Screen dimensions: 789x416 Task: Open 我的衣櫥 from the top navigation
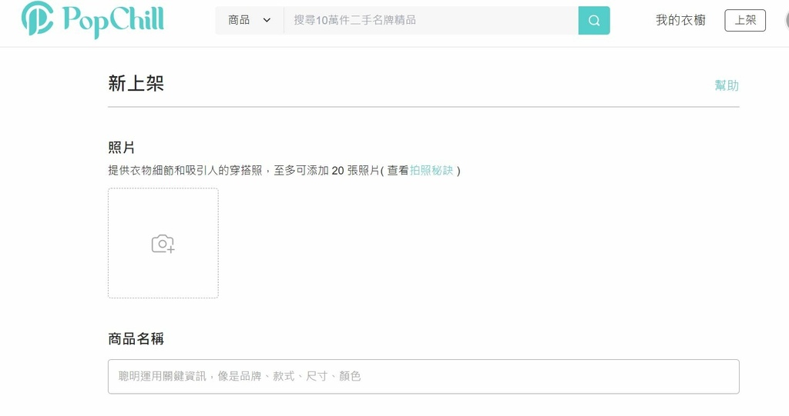coord(680,21)
